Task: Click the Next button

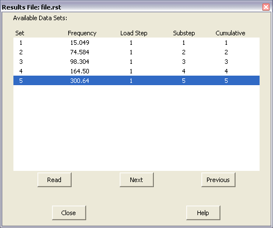Action: tap(136, 180)
